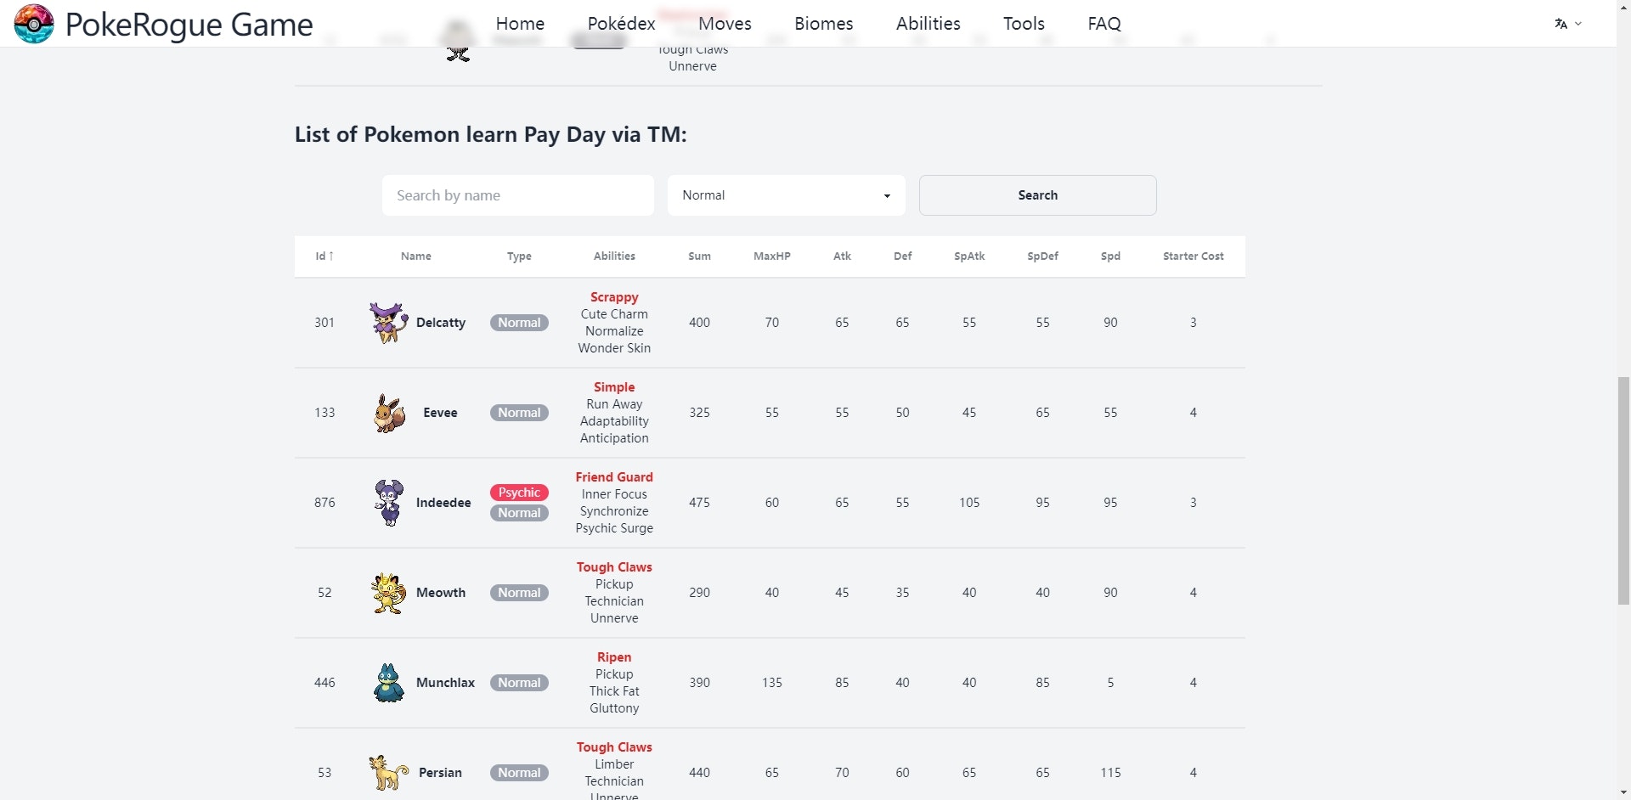Open the Delcatty name link
This screenshot has height=800, width=1631.
coord(441,323)
